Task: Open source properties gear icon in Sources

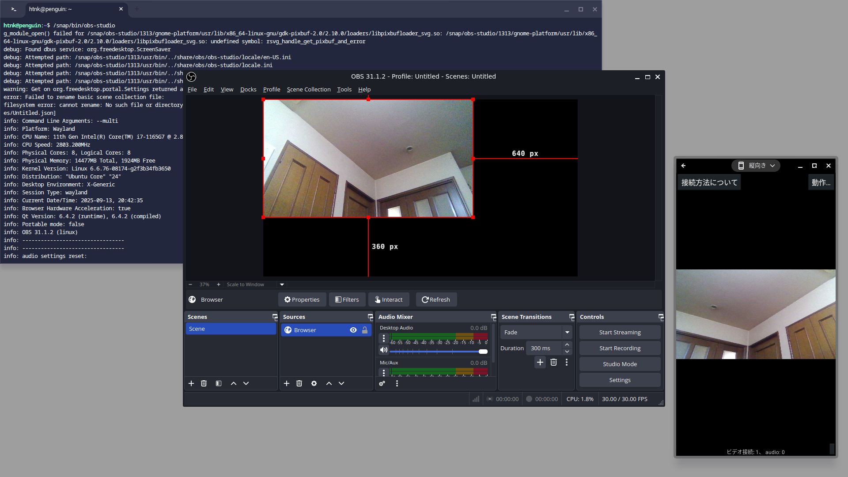Action: [x=314, y=383]
